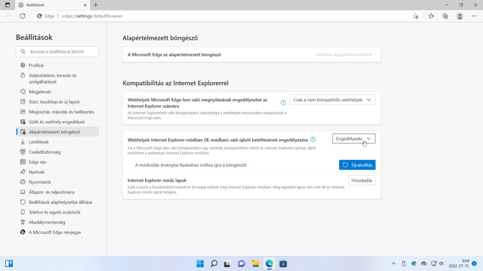
Task: Expand the Csak a nem kompatibilis webhelyek dropdown
Action: pos(333,100)
